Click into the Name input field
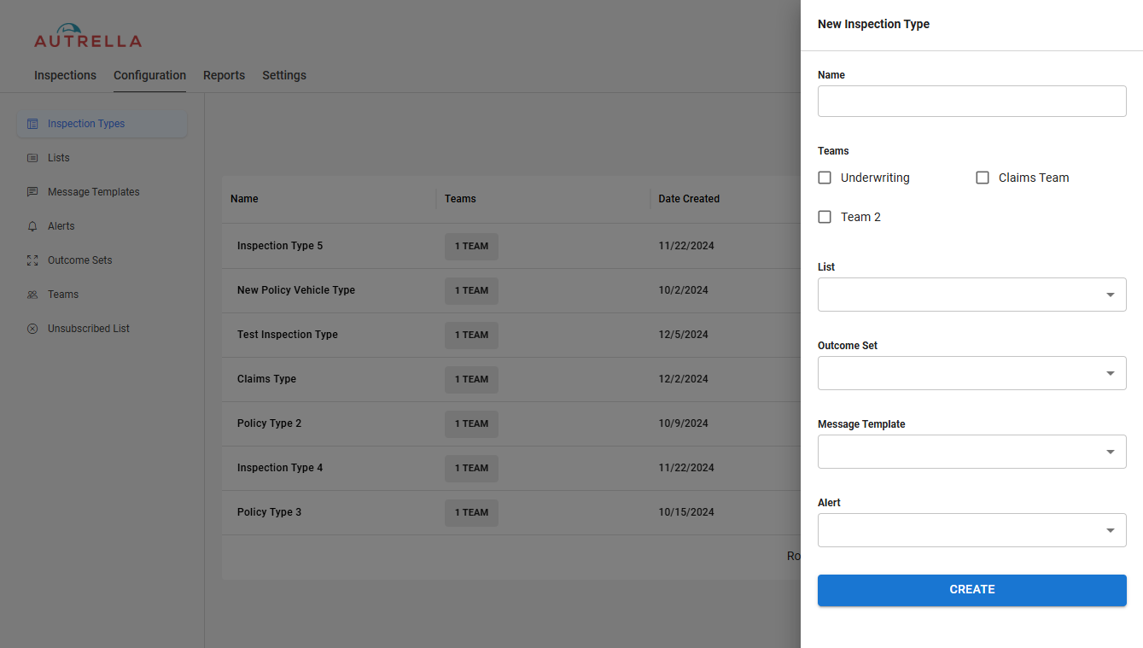Viewport: 1143px width, 648px height. tap(972, 101)
